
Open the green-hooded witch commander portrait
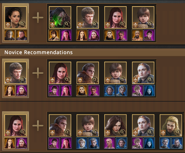coord(60,17)
